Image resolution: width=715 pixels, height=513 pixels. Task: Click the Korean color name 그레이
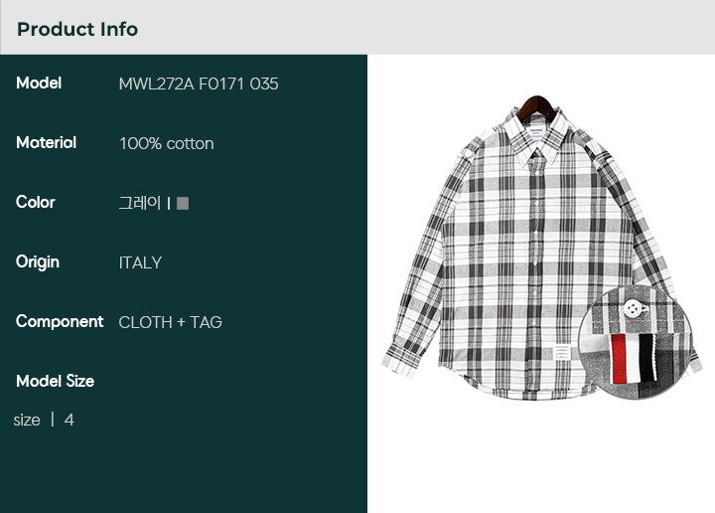pyautogui.click(x=140, y=203)
